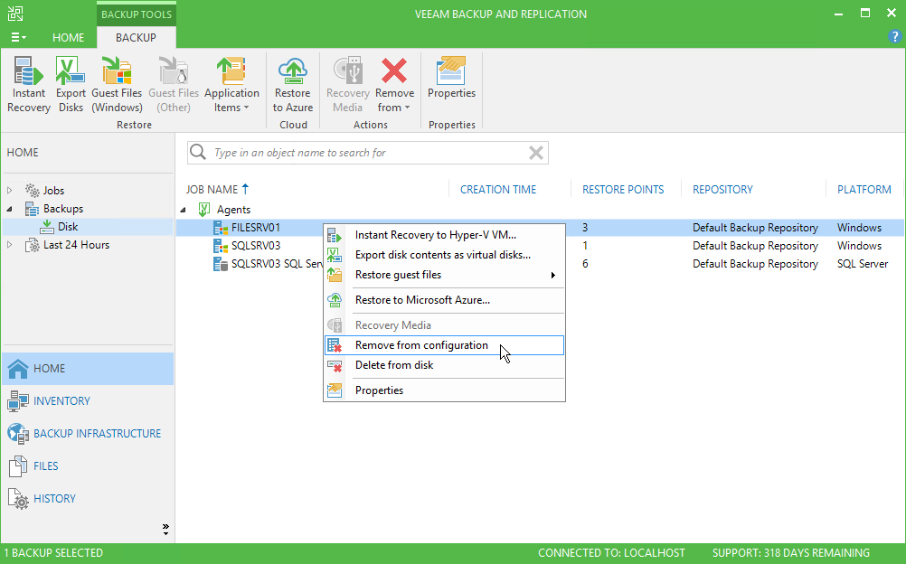Open the INVENTORY view
The height and width of the screenshot is (564, 906).
[88, 401]
